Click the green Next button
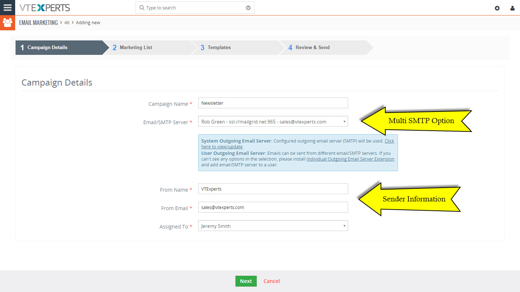520x292 pixels. coord(246,281)
